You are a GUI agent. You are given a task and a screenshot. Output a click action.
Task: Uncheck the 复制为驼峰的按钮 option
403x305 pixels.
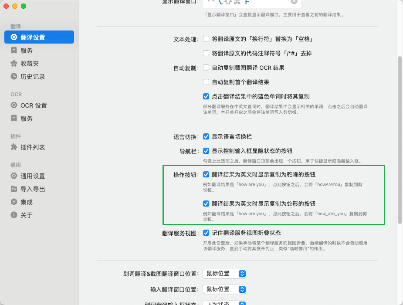[206, 174]
